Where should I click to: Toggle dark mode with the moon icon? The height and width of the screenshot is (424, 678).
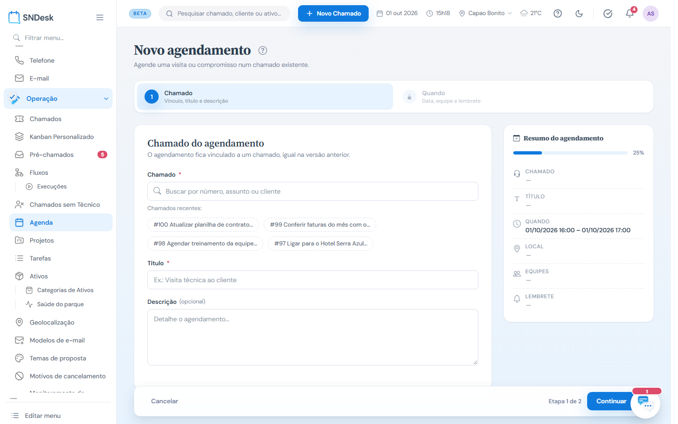pos(579,14)
